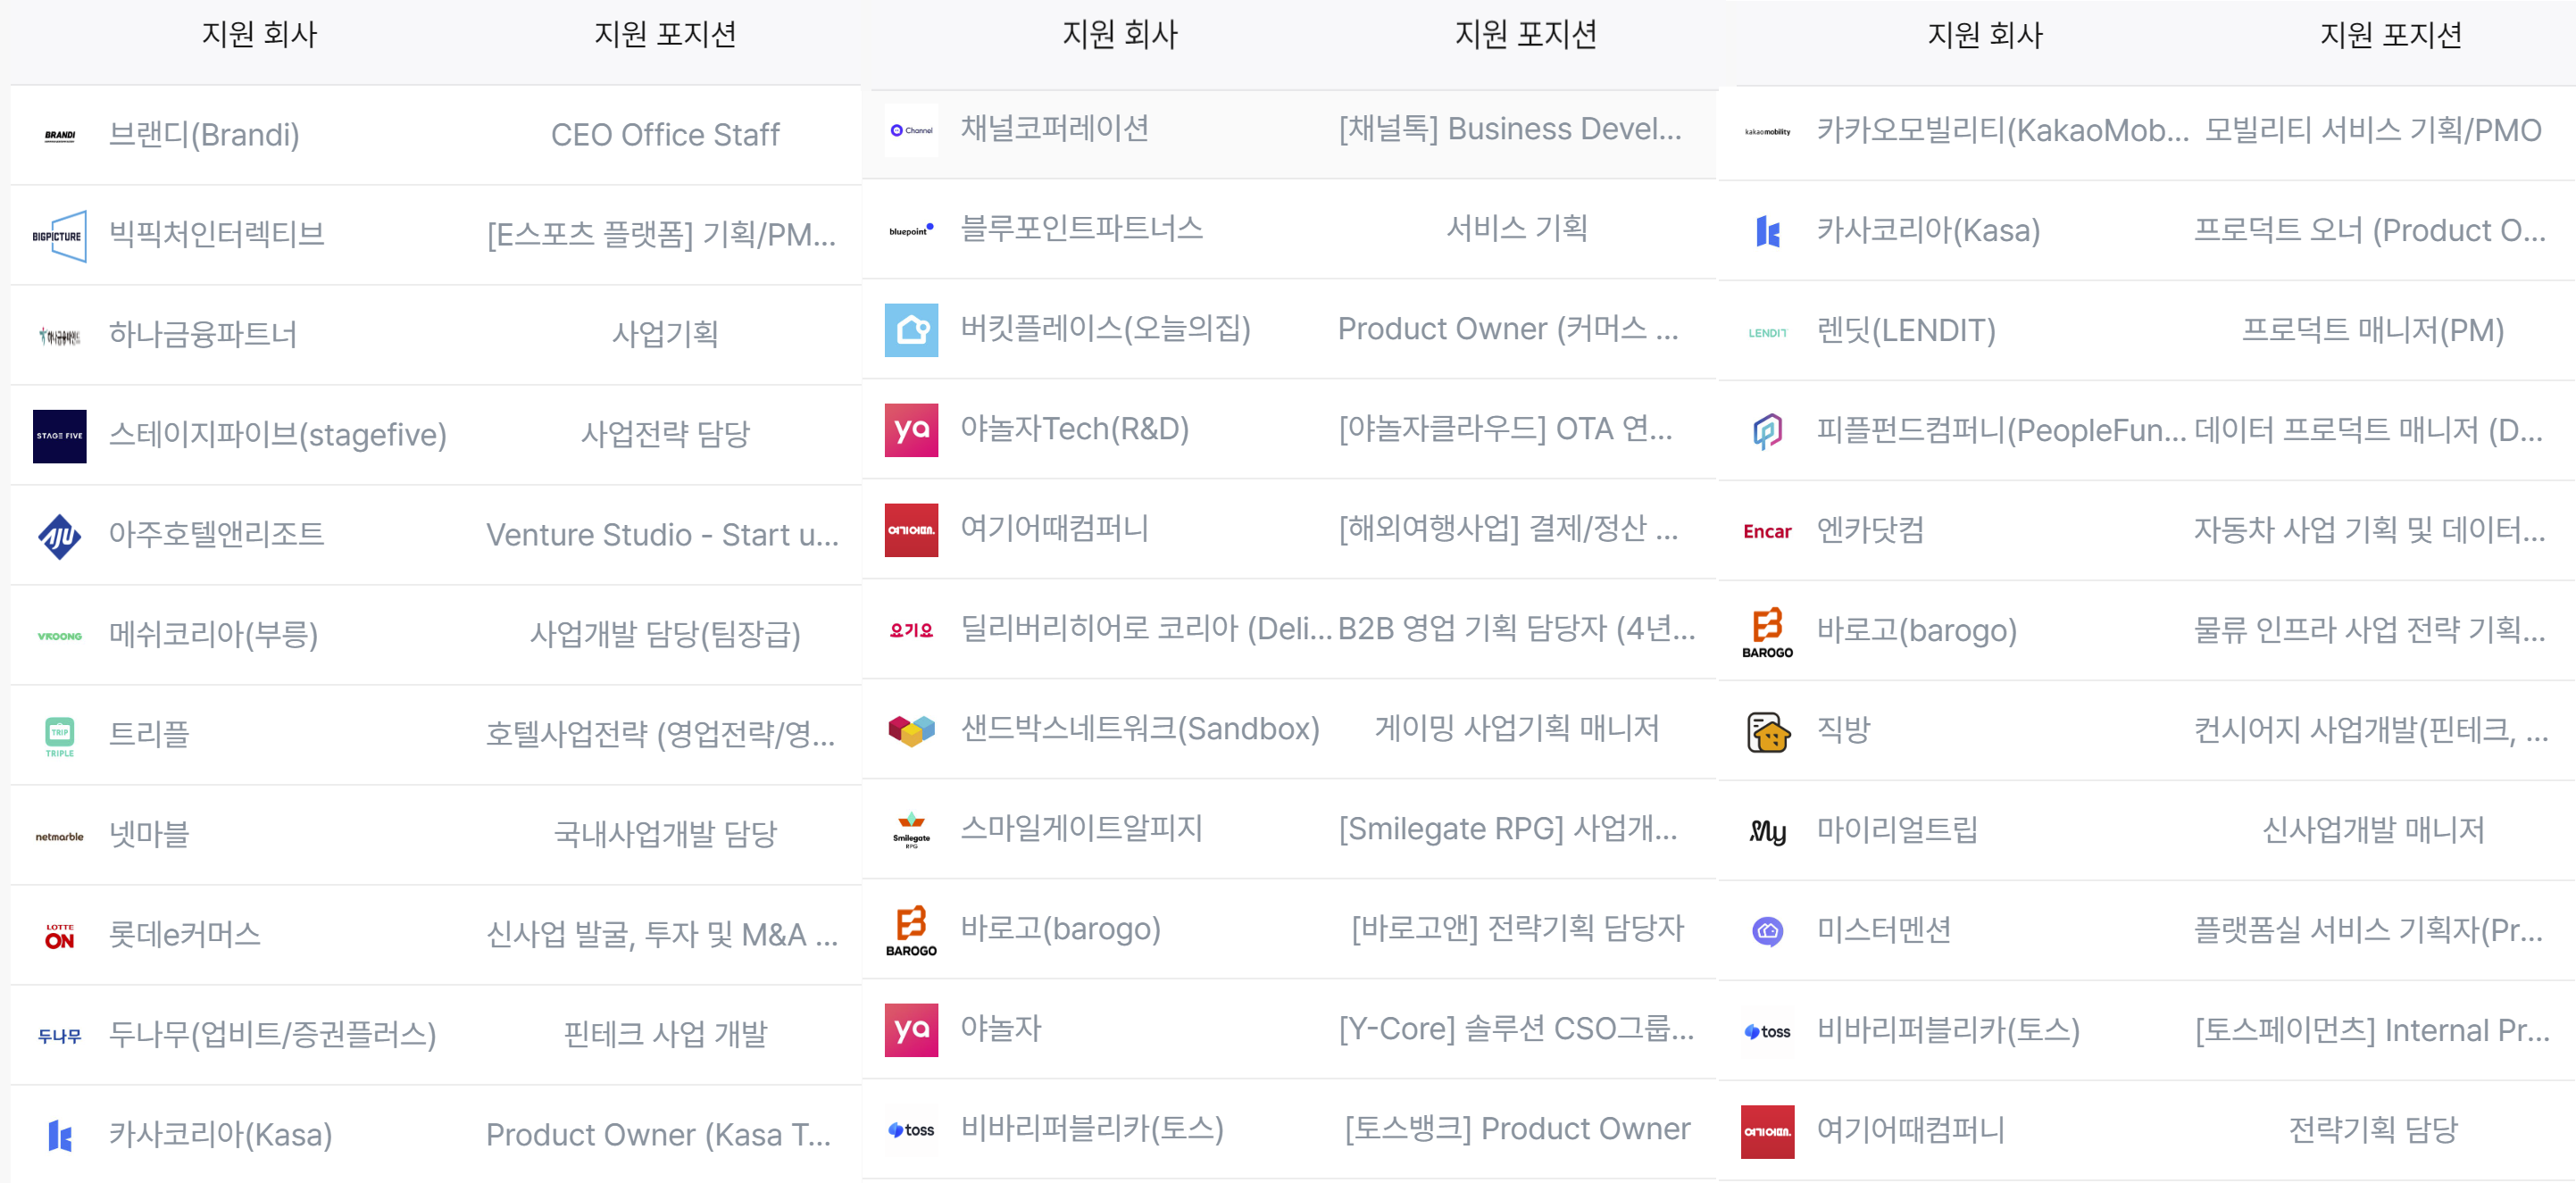Click the toss logo beside [토스페이먼츠] Internal Pr...
The width and height of the screenshot is (2576, 1183).
click(1767, 1032)
